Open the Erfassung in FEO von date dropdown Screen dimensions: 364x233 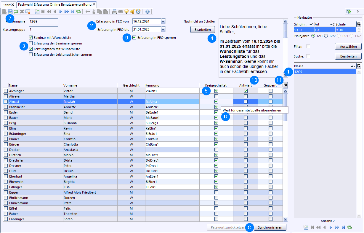pos(163,21)
